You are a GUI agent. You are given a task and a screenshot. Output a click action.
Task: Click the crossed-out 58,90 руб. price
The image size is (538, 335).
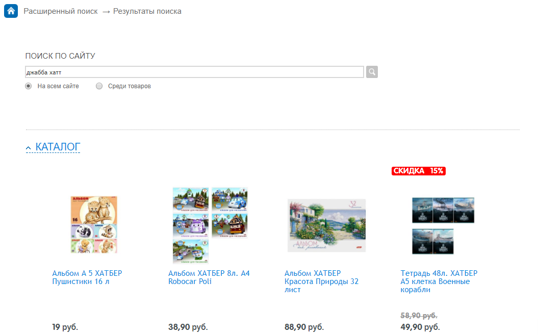pyautogui.click(x=419, y=316)
